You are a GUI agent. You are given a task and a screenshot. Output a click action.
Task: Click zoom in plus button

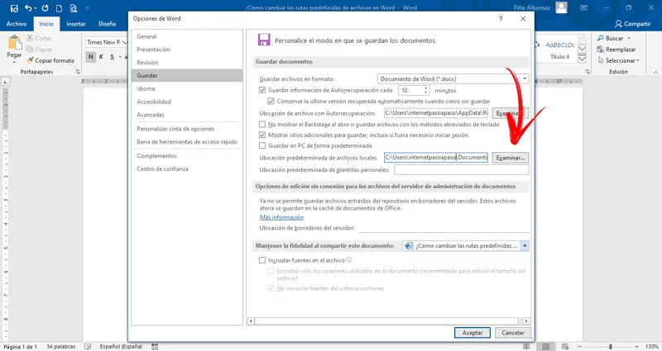[636, 346]
